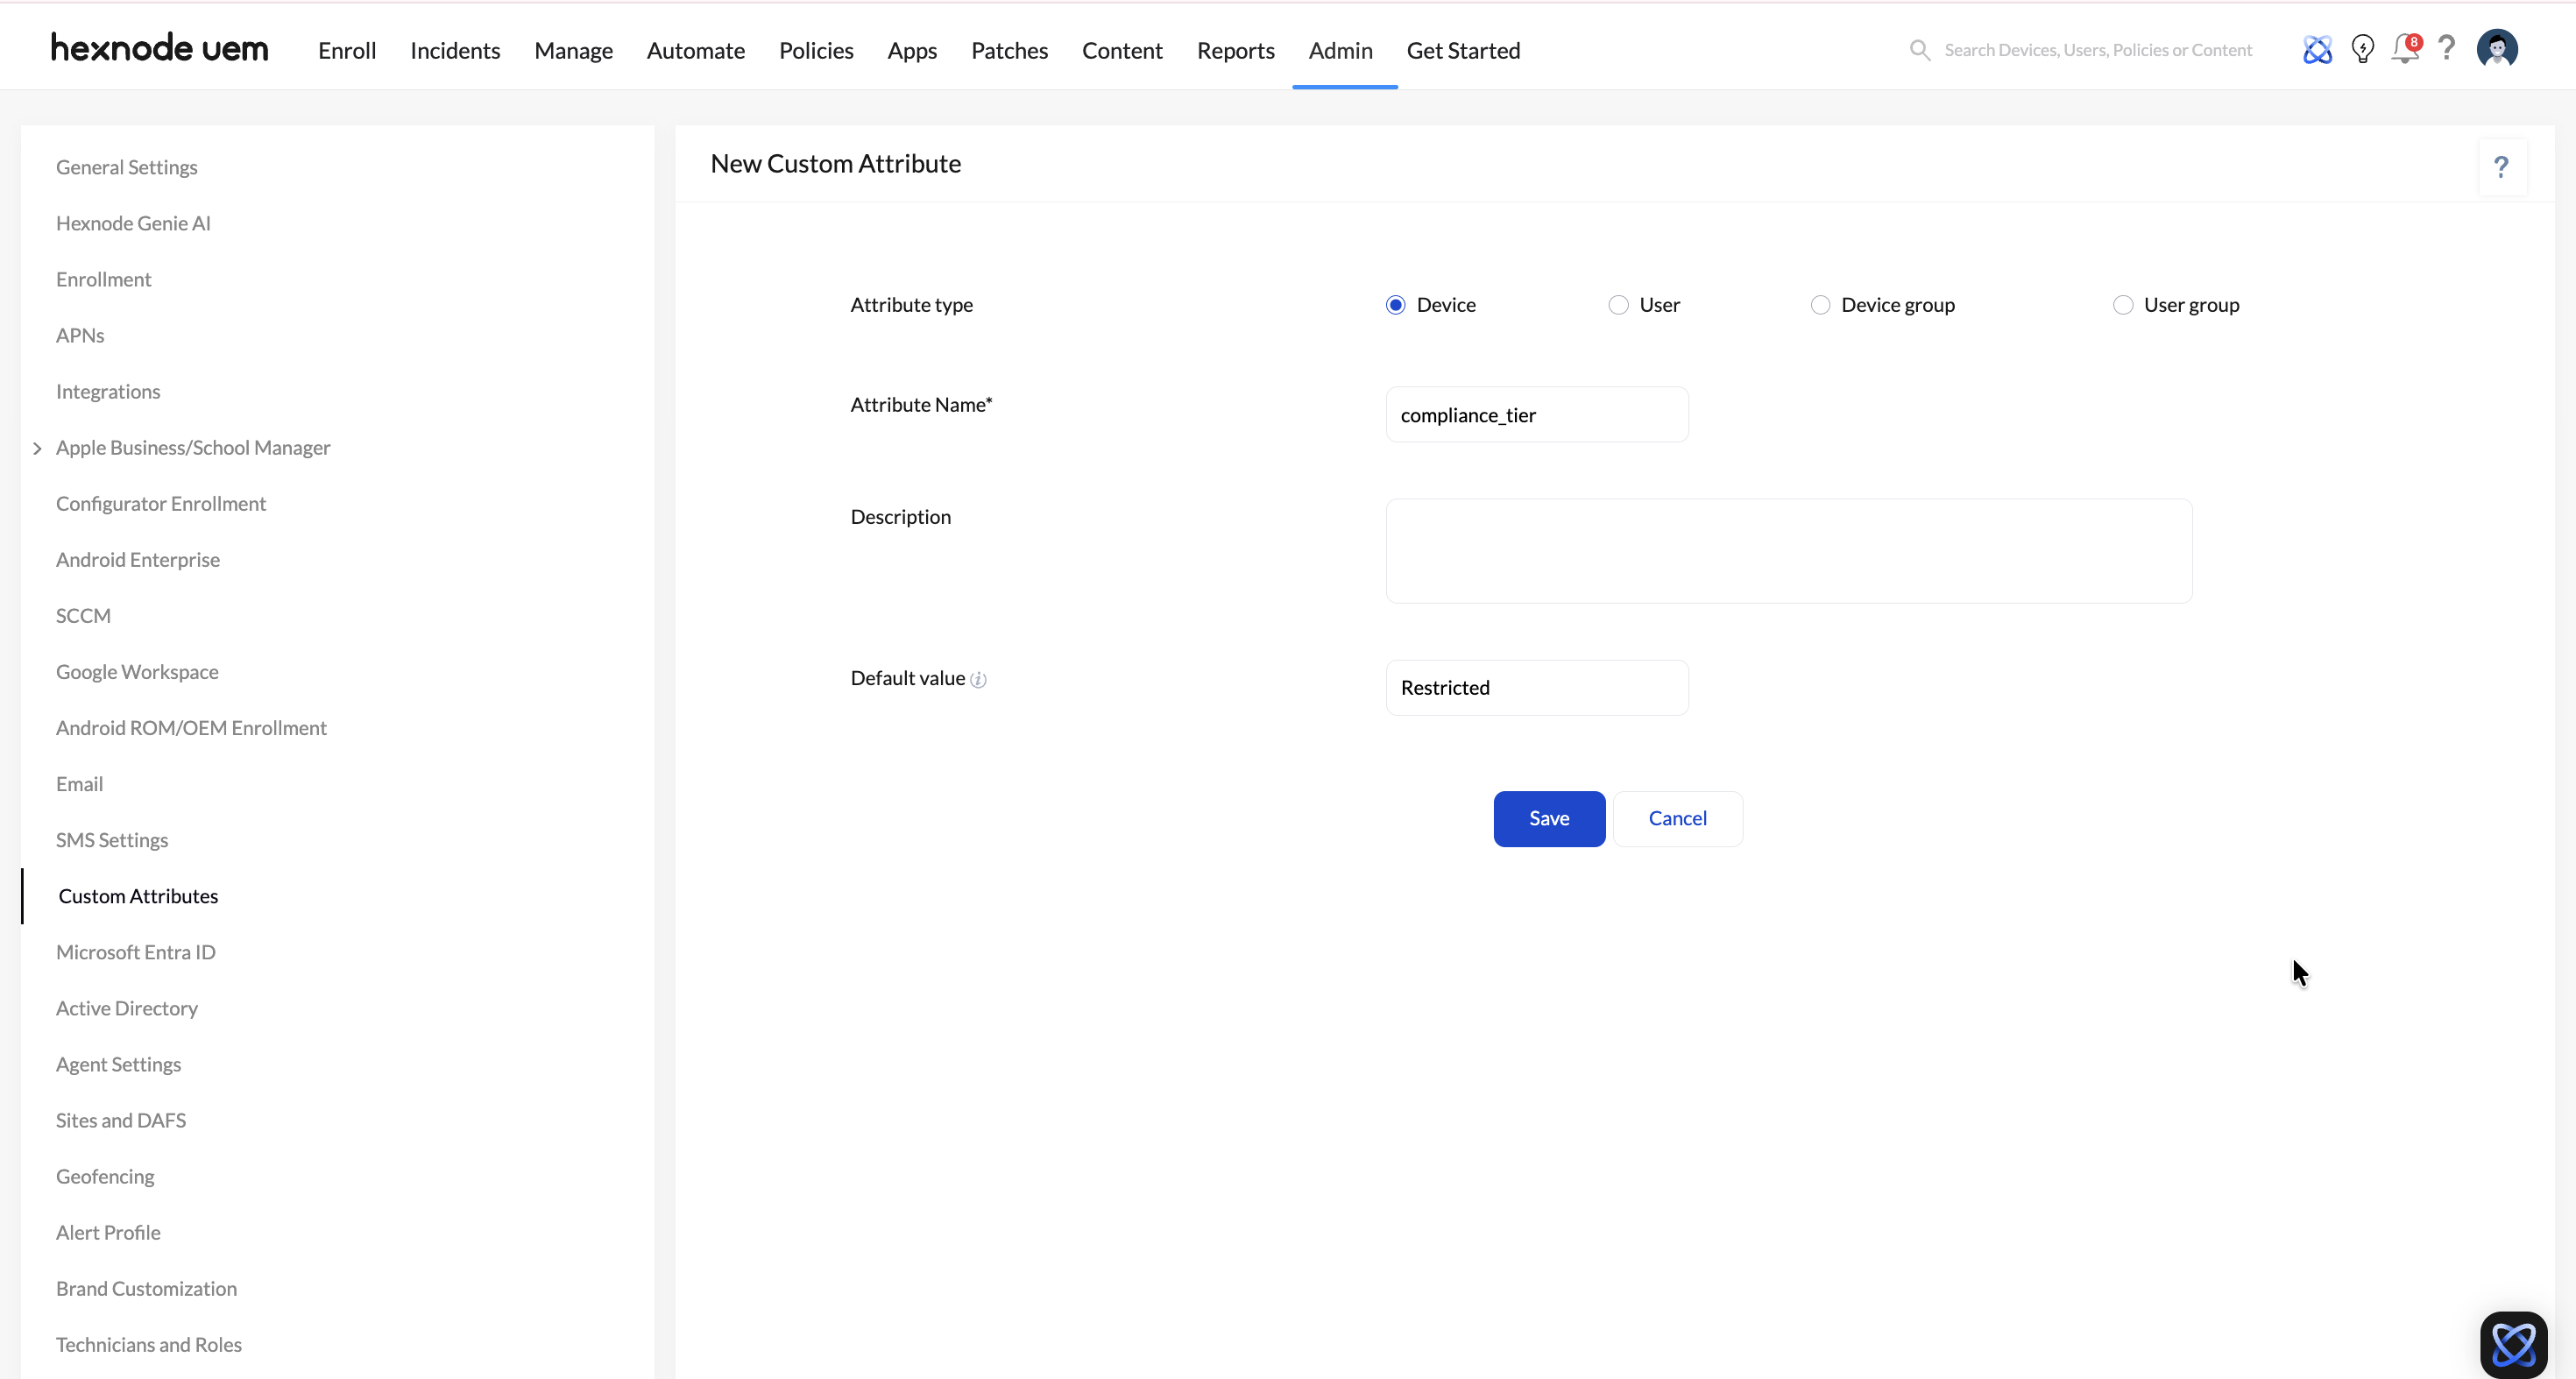Open General Settings in sidebar
2576x1379 pixels.
(127, 167)
